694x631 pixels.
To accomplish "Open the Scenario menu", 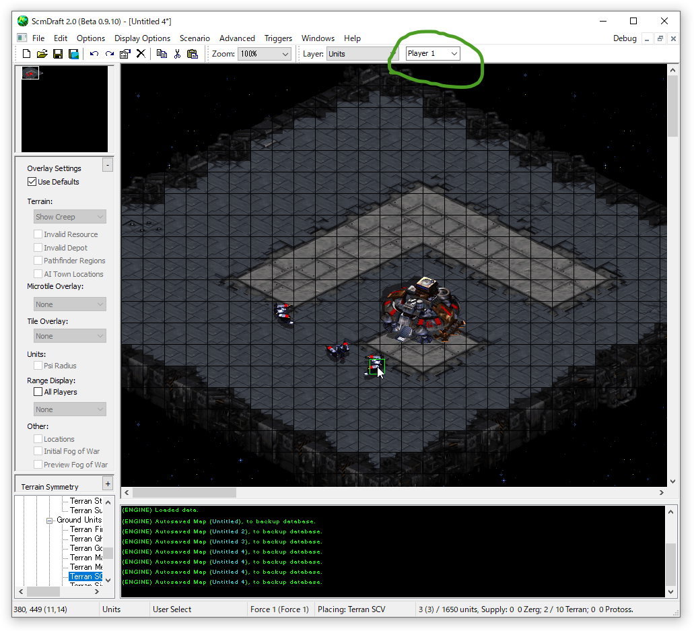I will pyautogui.click(x=195, y=38).
